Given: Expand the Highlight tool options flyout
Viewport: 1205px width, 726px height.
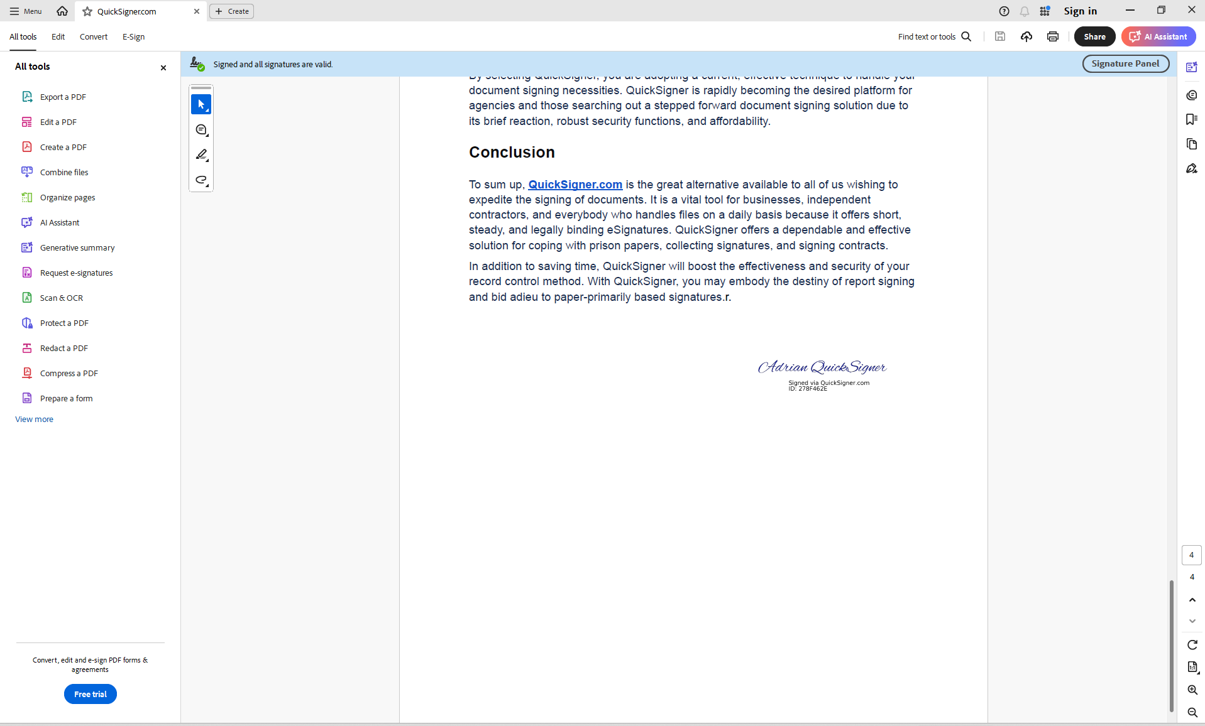Looking at the screenshot, I should 207,161.
